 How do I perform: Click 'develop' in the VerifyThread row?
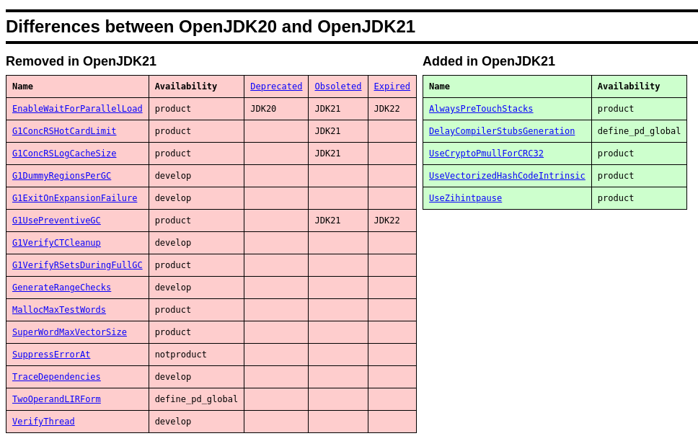tap(173, 422)
